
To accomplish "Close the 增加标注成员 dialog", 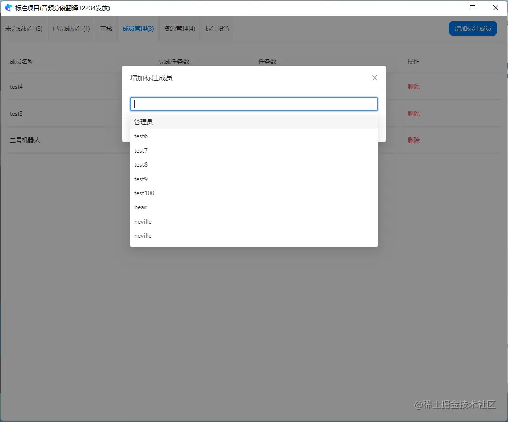I will coord(375,78).
